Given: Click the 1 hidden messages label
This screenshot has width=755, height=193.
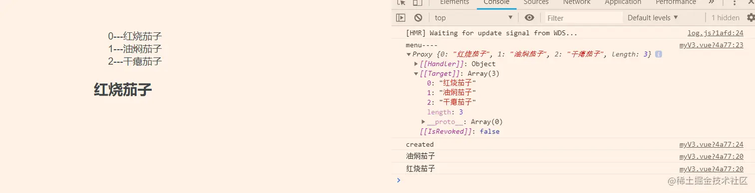Looking at the screenshot, I should tap(726, 18).
